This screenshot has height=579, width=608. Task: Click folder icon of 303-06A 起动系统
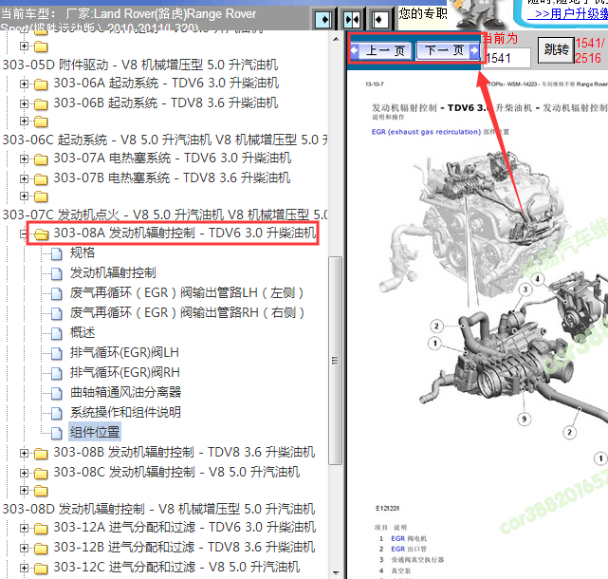click(x=41, y=84)
